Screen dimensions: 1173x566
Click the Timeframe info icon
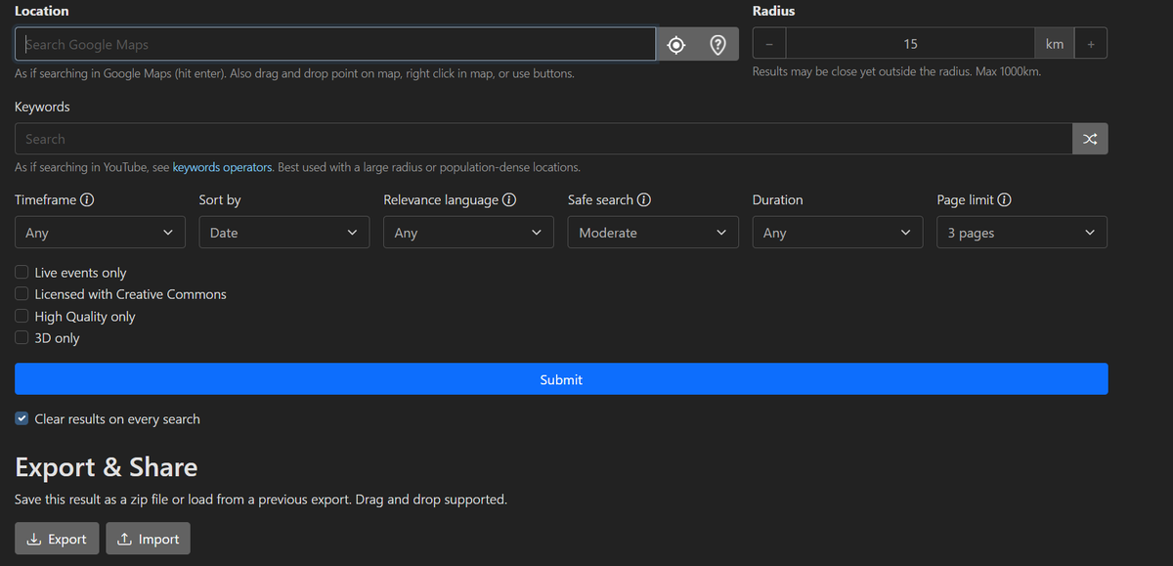[x=87, y=199]
